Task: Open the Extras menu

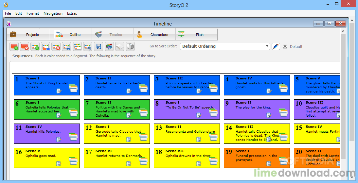Action: 72,13
